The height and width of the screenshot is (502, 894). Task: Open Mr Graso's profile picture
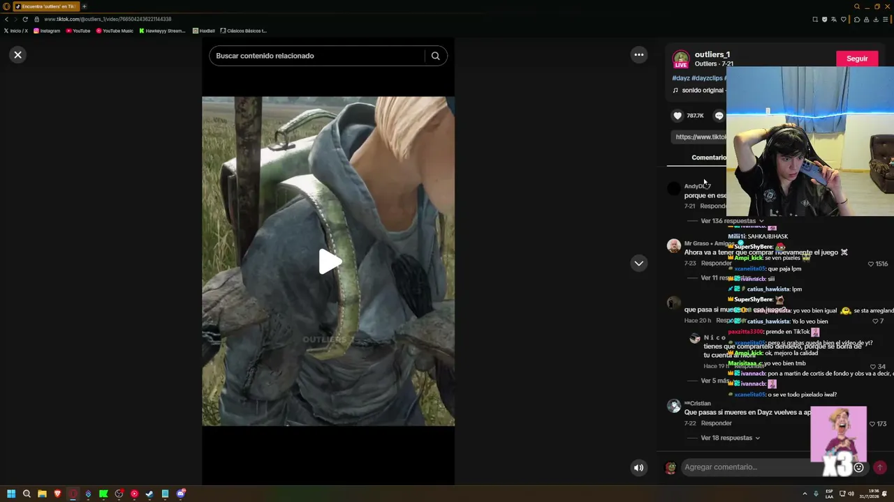coord(673,245)
